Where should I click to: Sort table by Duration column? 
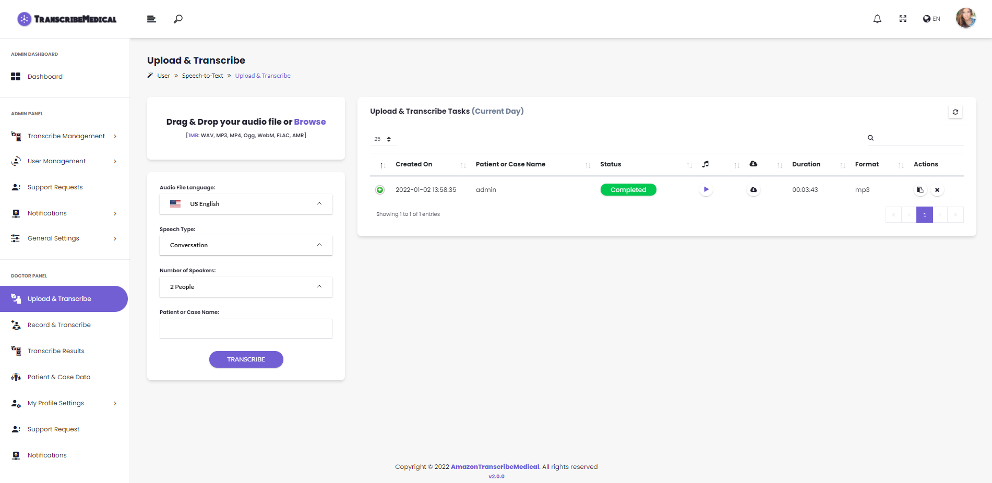point(806,164)
